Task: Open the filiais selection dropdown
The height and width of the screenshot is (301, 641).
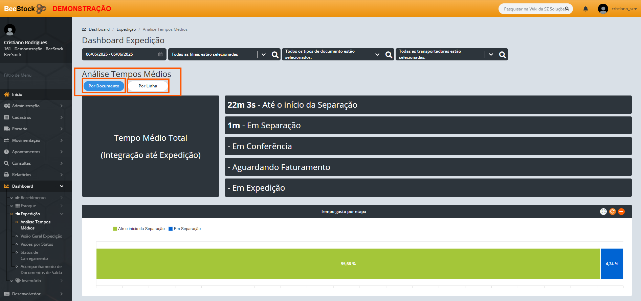Action: pos(264,54)
